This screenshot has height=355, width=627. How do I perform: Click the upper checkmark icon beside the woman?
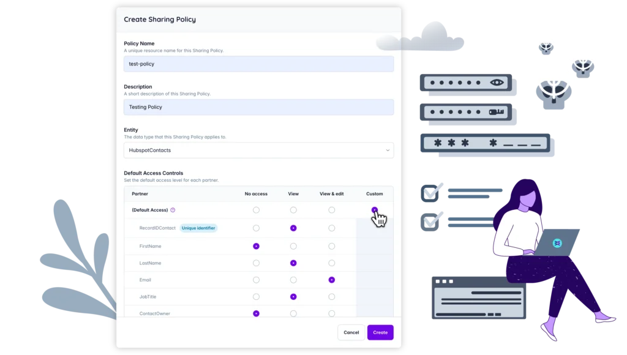pos(431,192)
